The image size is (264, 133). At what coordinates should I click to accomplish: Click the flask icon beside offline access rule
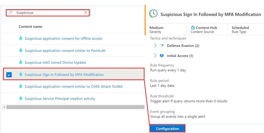pyautogui.click(x=21, y=38)
